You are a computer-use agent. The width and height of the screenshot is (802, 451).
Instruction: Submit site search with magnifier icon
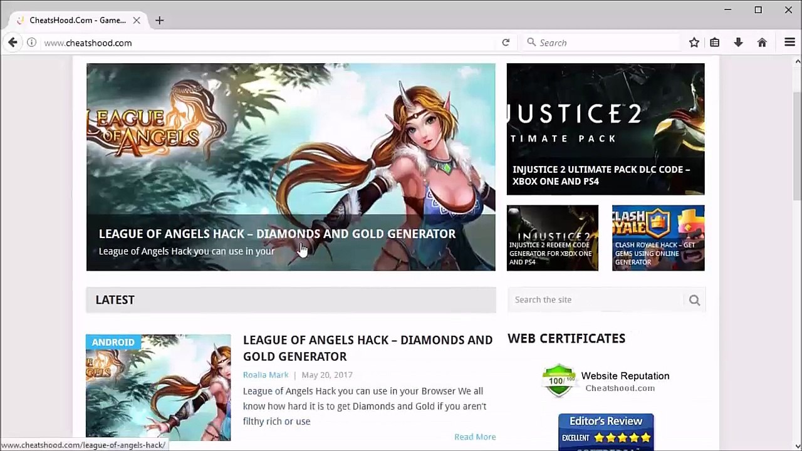[694, 300]
